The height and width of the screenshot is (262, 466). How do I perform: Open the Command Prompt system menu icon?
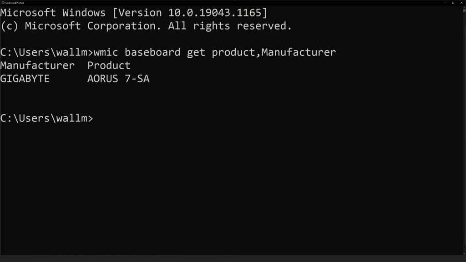[x=2, y=2]
